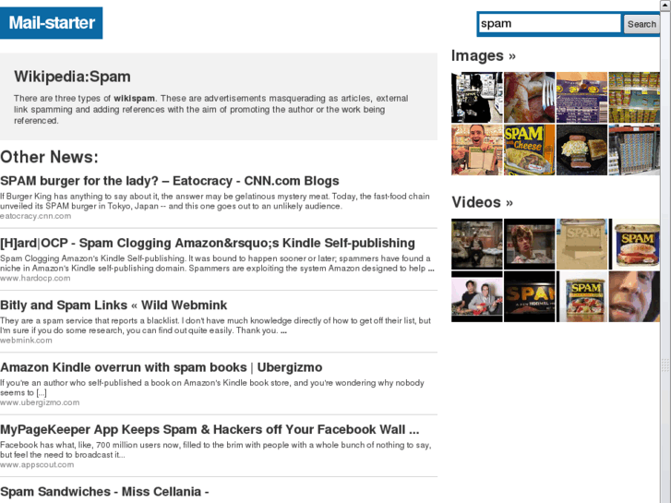Click the wikispam description paragraph

[211, 110]
